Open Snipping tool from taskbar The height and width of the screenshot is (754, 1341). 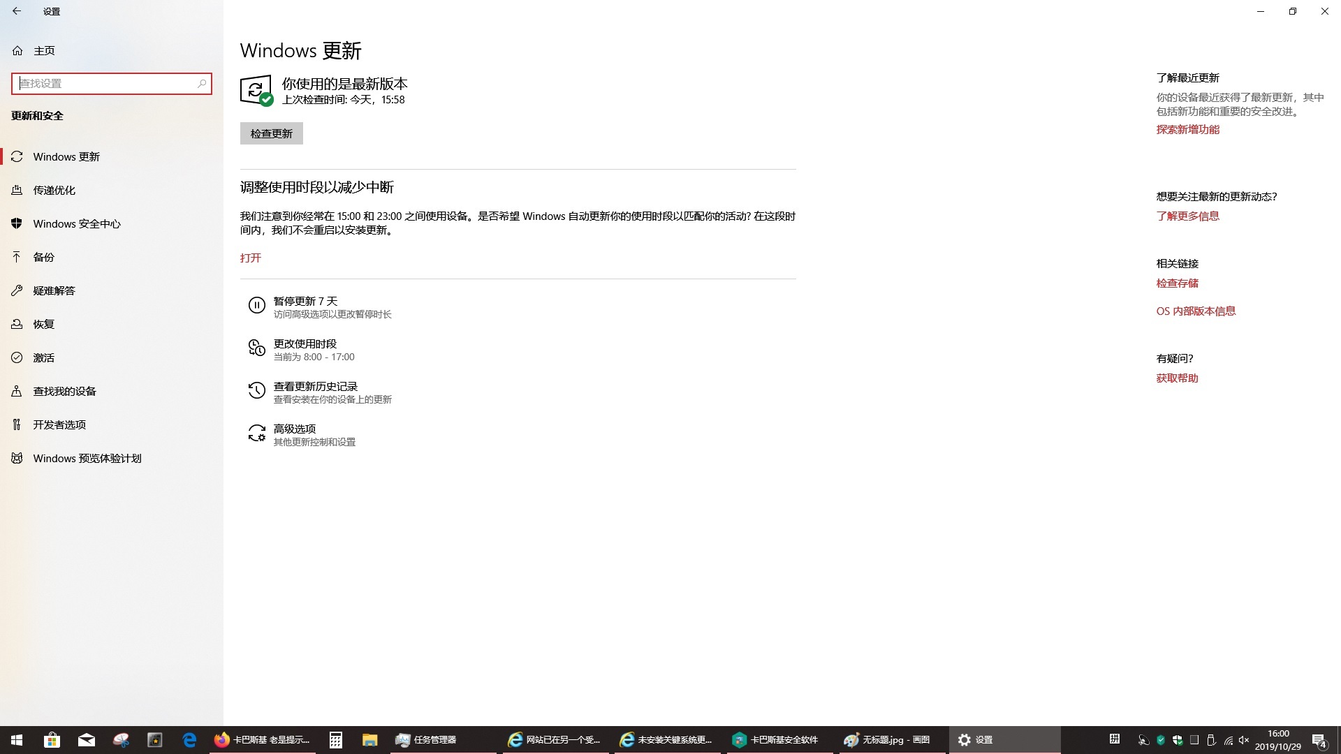[121, 740]
